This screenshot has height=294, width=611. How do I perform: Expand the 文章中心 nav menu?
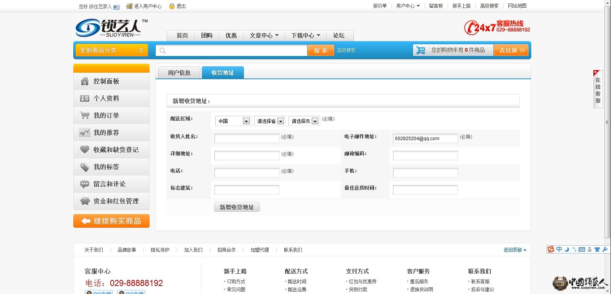point(264,35)
